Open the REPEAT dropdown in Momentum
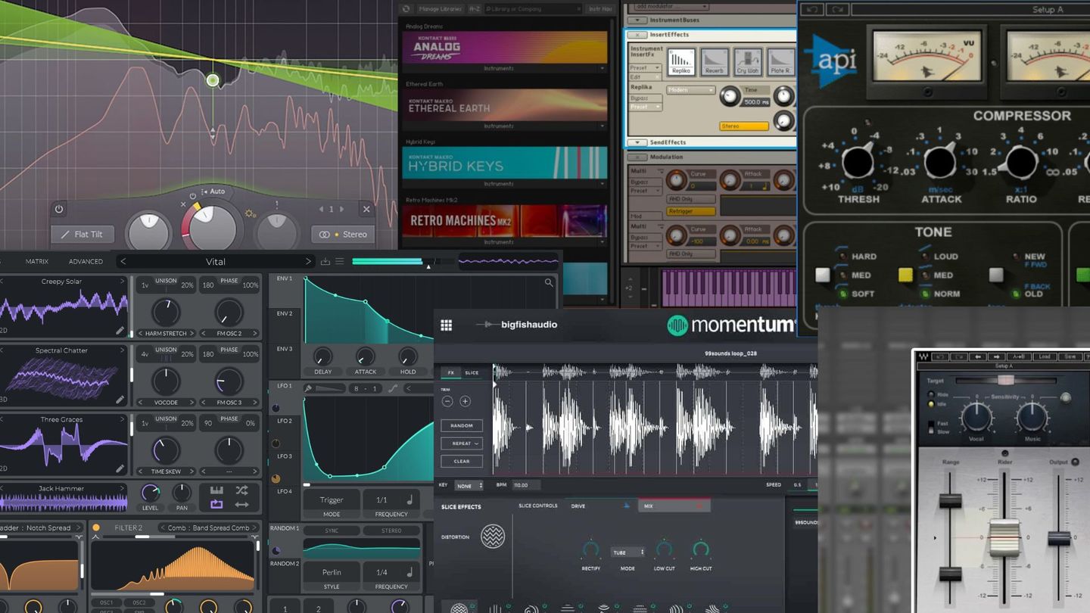Screen dimensions: 1090x613 pyautogui.click(x=462, y=443)
